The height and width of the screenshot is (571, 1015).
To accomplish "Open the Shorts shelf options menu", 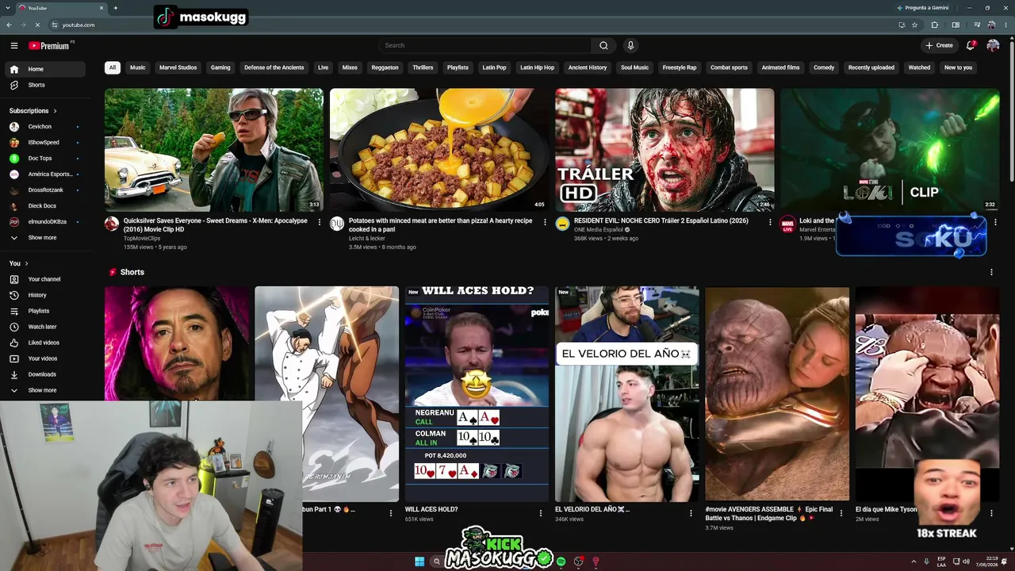I will (x=991, y=272).
